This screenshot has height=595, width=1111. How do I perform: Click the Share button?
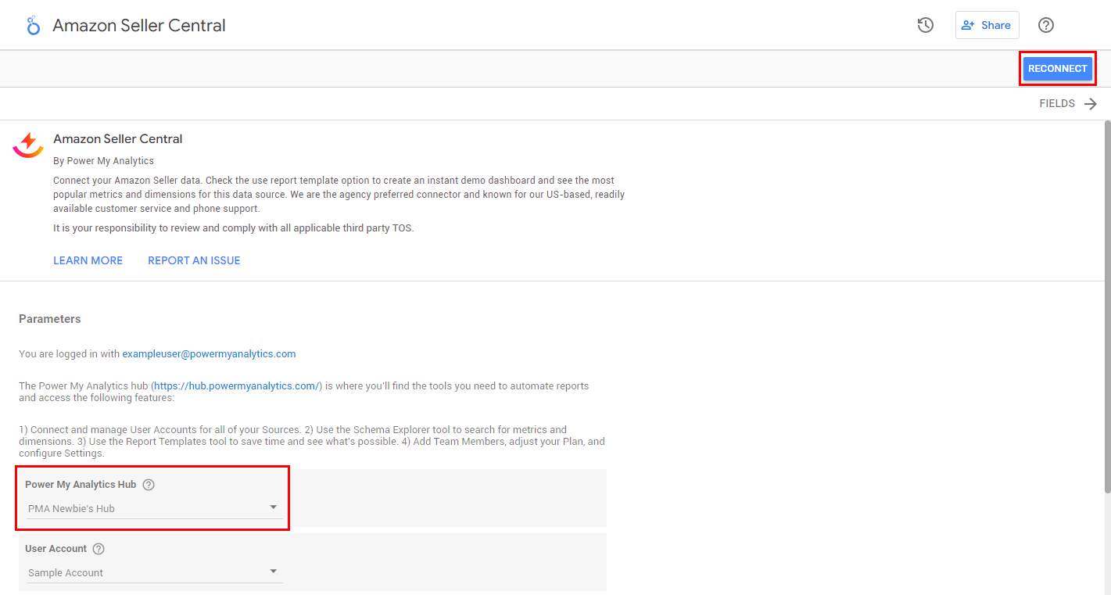987,25
